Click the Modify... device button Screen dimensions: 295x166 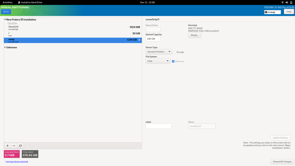(x=194, y=35)
